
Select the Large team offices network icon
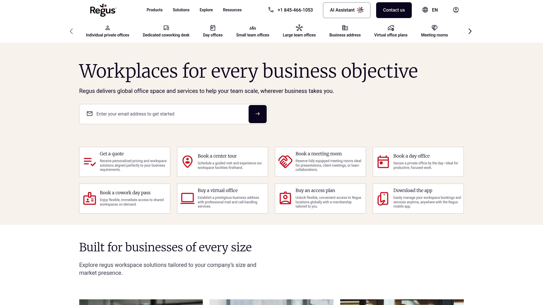[299, 28]
